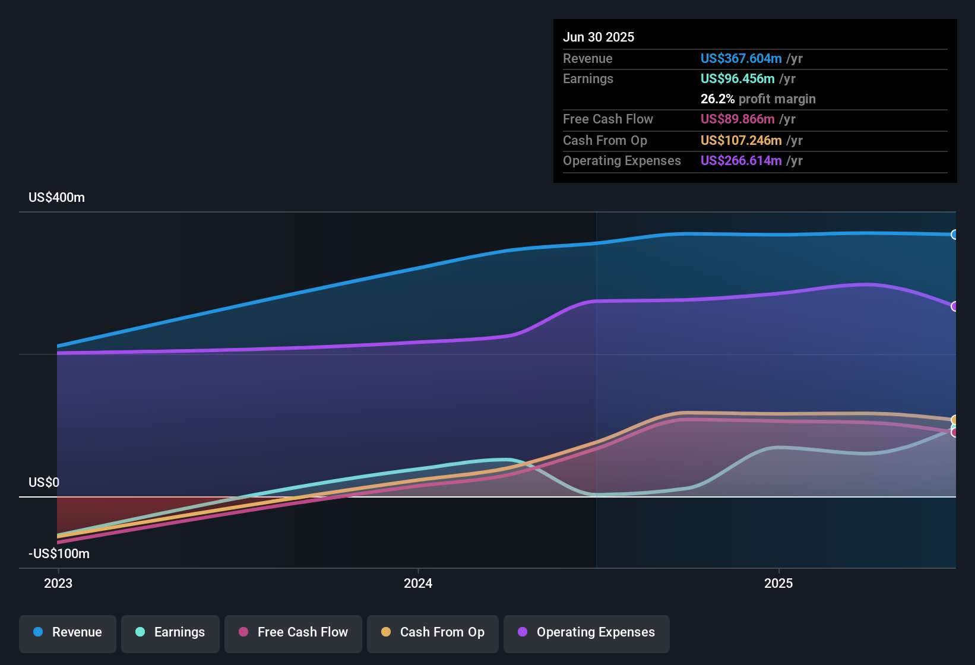This screenshot has width=975, height=665.
Task: Click the US$96.456m earnings value
Action: pos(737,78)
